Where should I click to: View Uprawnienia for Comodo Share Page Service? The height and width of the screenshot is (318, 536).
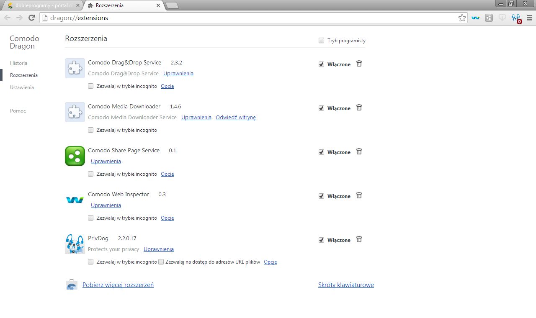tap(106, 162)
